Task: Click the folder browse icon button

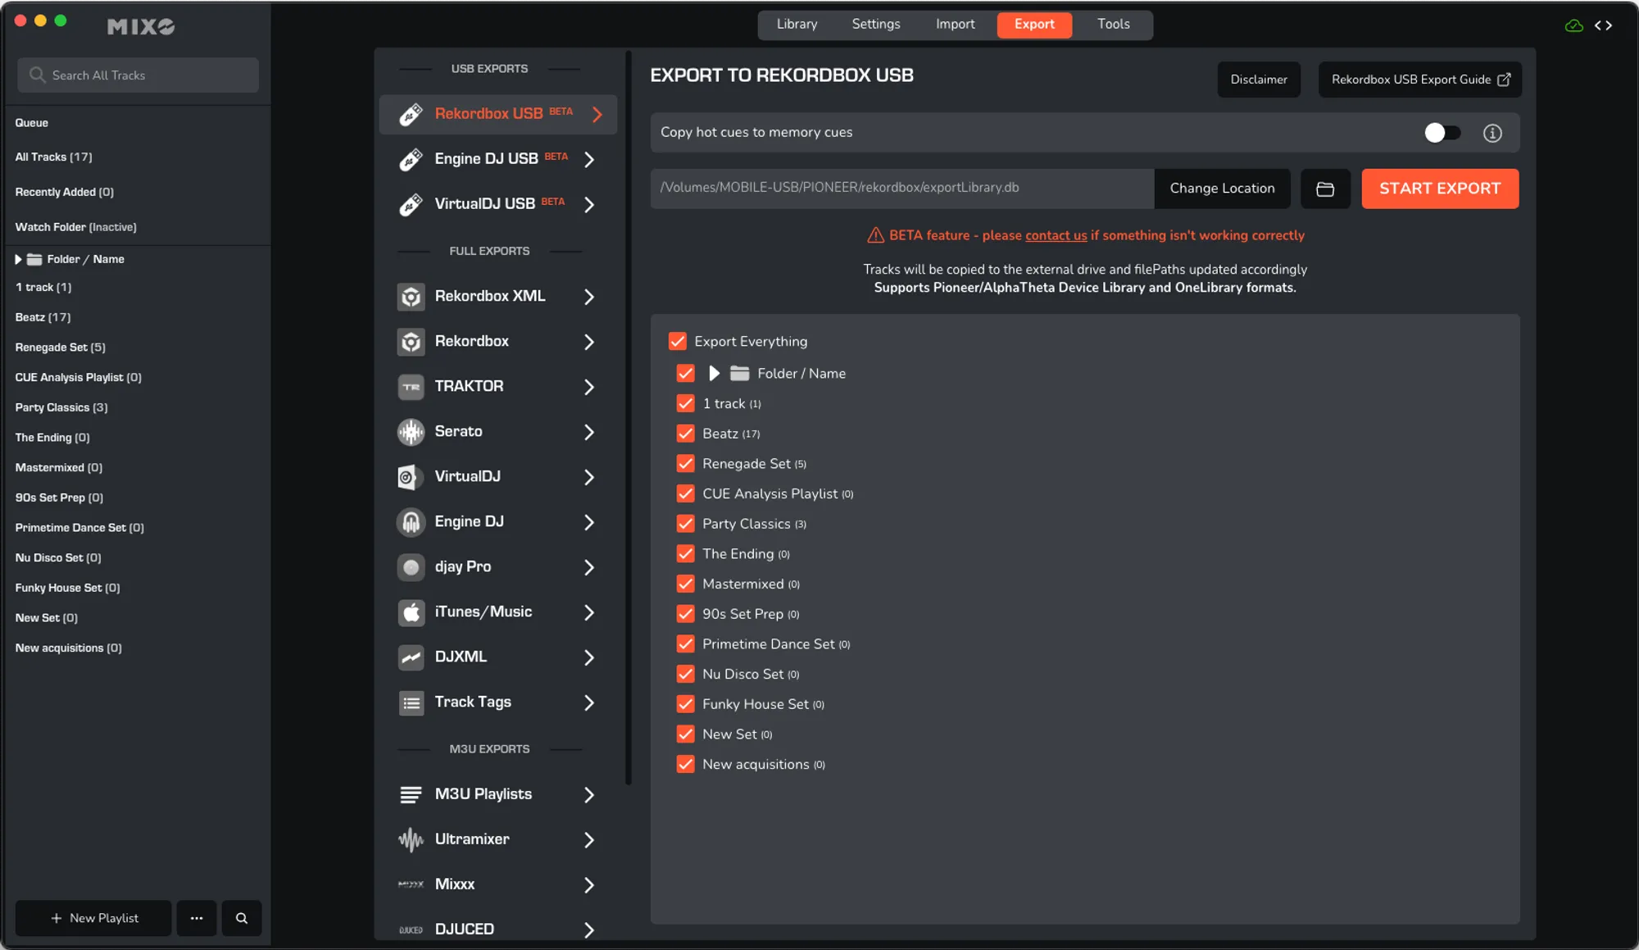Action: [x=1325, y=189]
